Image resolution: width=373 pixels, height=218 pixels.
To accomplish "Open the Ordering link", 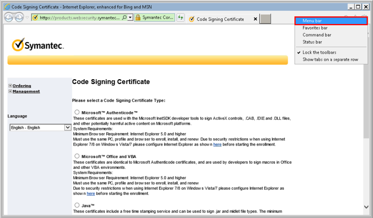I will 22,86.
